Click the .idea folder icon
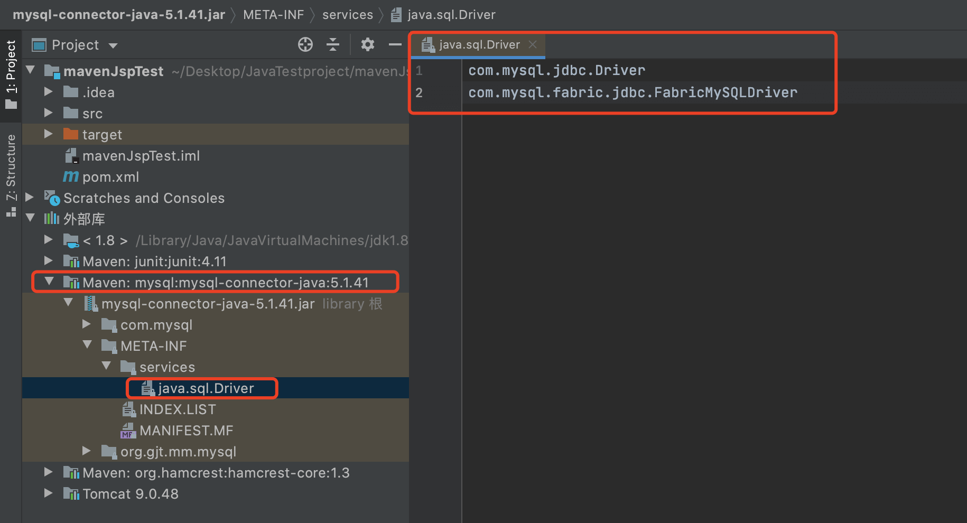 (x=71, y=92)
